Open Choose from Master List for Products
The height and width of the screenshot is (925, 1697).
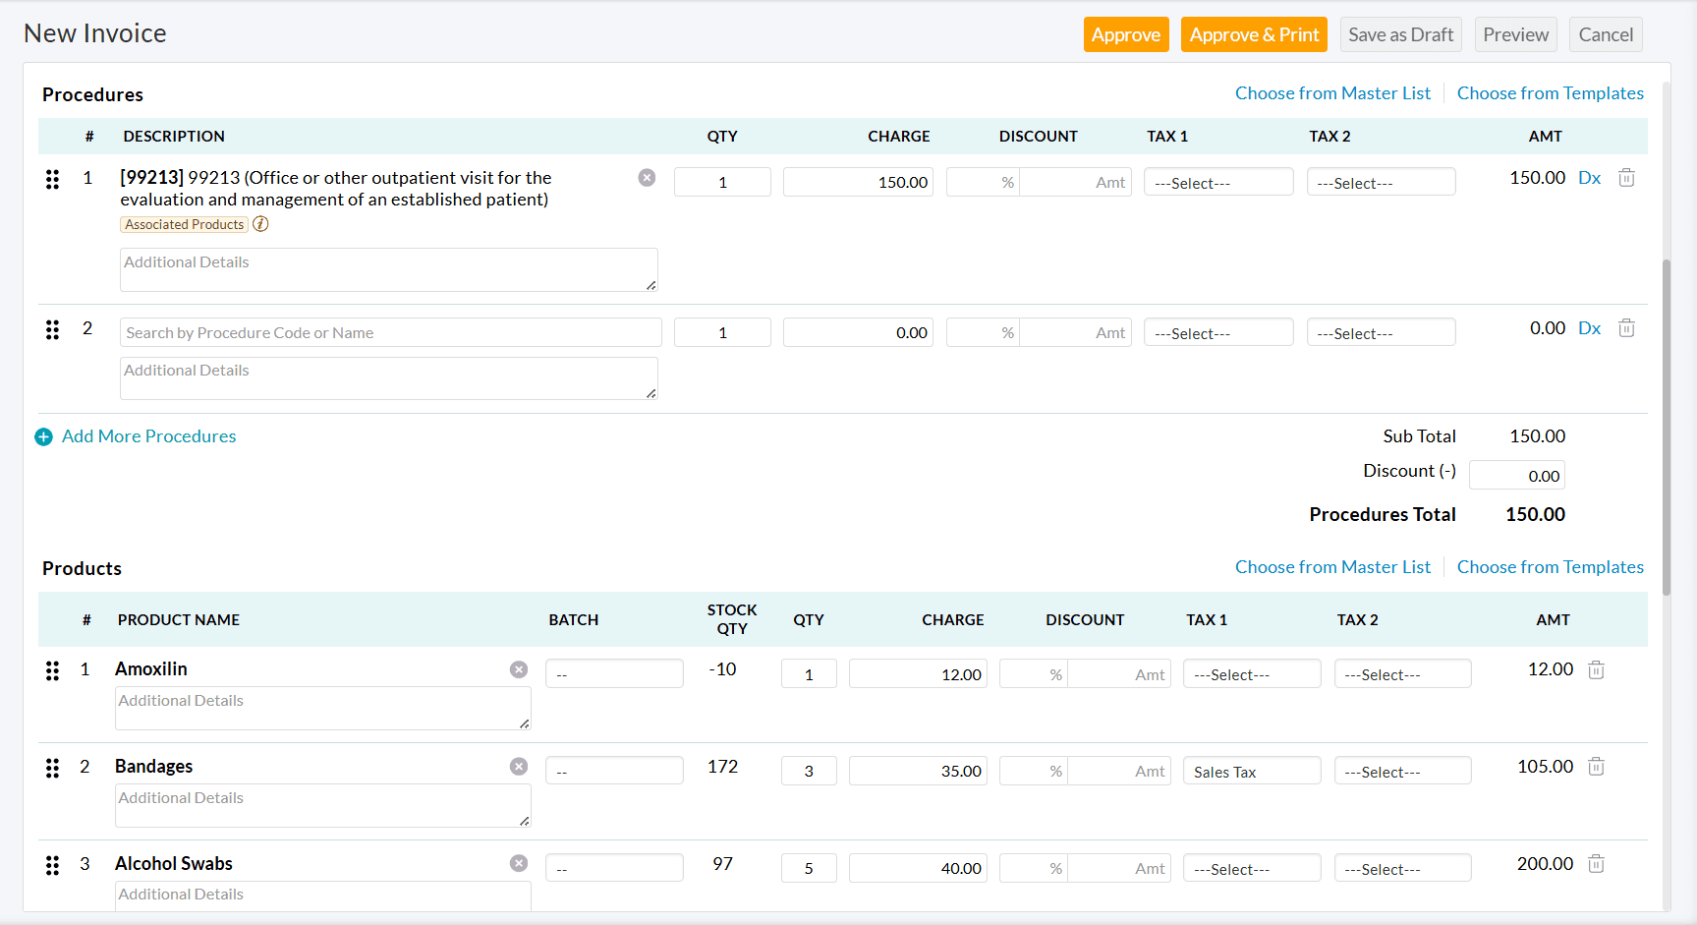coord(1332,567)
